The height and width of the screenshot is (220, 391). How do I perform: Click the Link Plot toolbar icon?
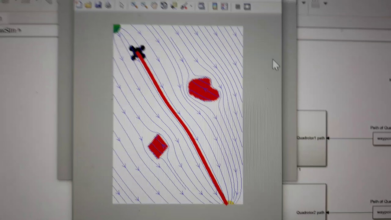point(201,6)
